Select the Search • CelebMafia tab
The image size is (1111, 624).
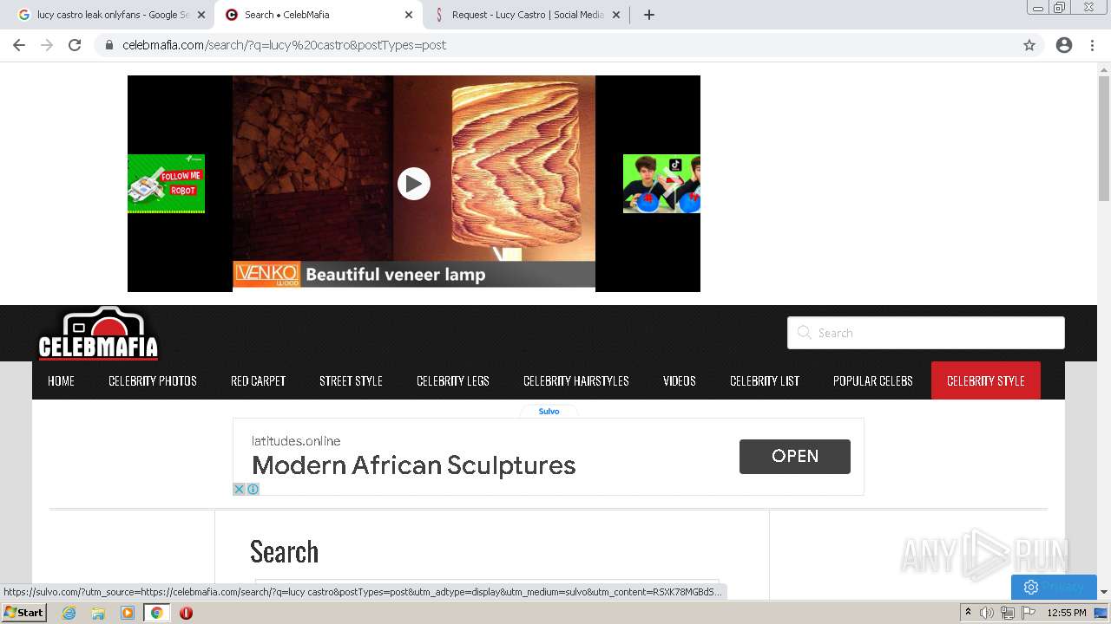pyautogui.click(x=319, y=15)
